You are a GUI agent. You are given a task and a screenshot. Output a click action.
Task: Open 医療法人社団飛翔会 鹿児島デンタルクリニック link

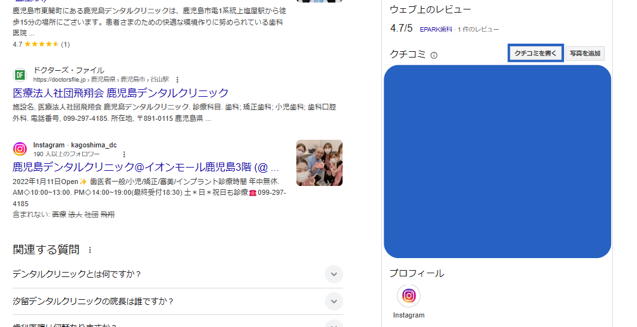click(x=121, y=93)
